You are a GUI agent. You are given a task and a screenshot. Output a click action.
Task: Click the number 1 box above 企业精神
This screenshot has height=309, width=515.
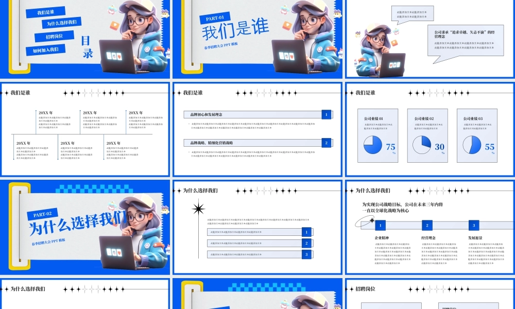point(381,225)
